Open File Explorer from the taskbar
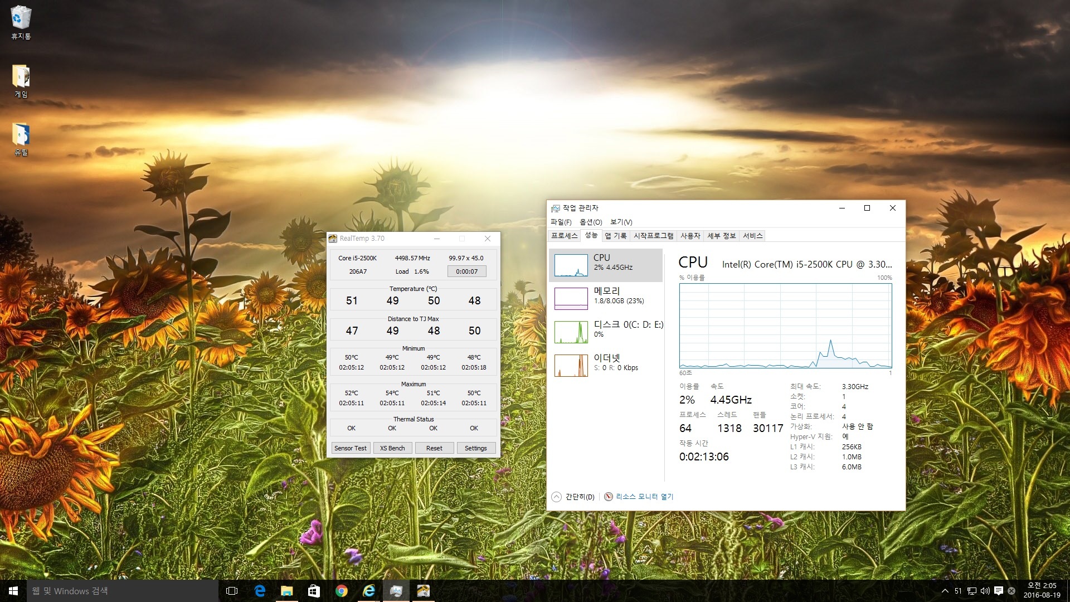 pyautogui.click(x=287, y=591)
